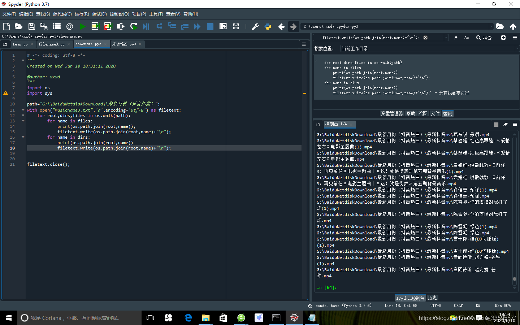Click the debug continue double-arrow icon
Viewport: 520px width, 325px height.
197,26
